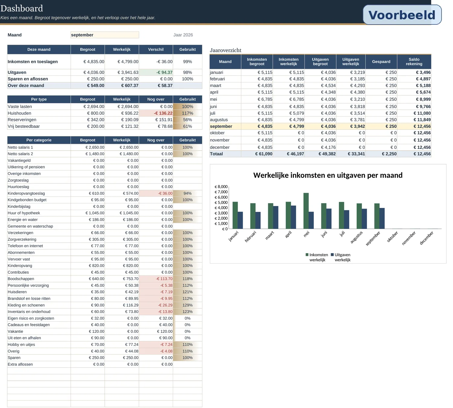This screenshot has width=453, height=408.
Task: Select the "Saldo rekening" column header
Action: [x=414, y=62]
